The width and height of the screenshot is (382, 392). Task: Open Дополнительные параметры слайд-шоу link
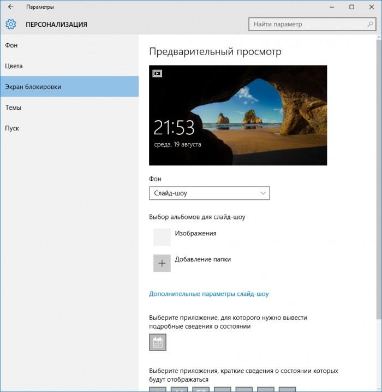tap(209, 294)
